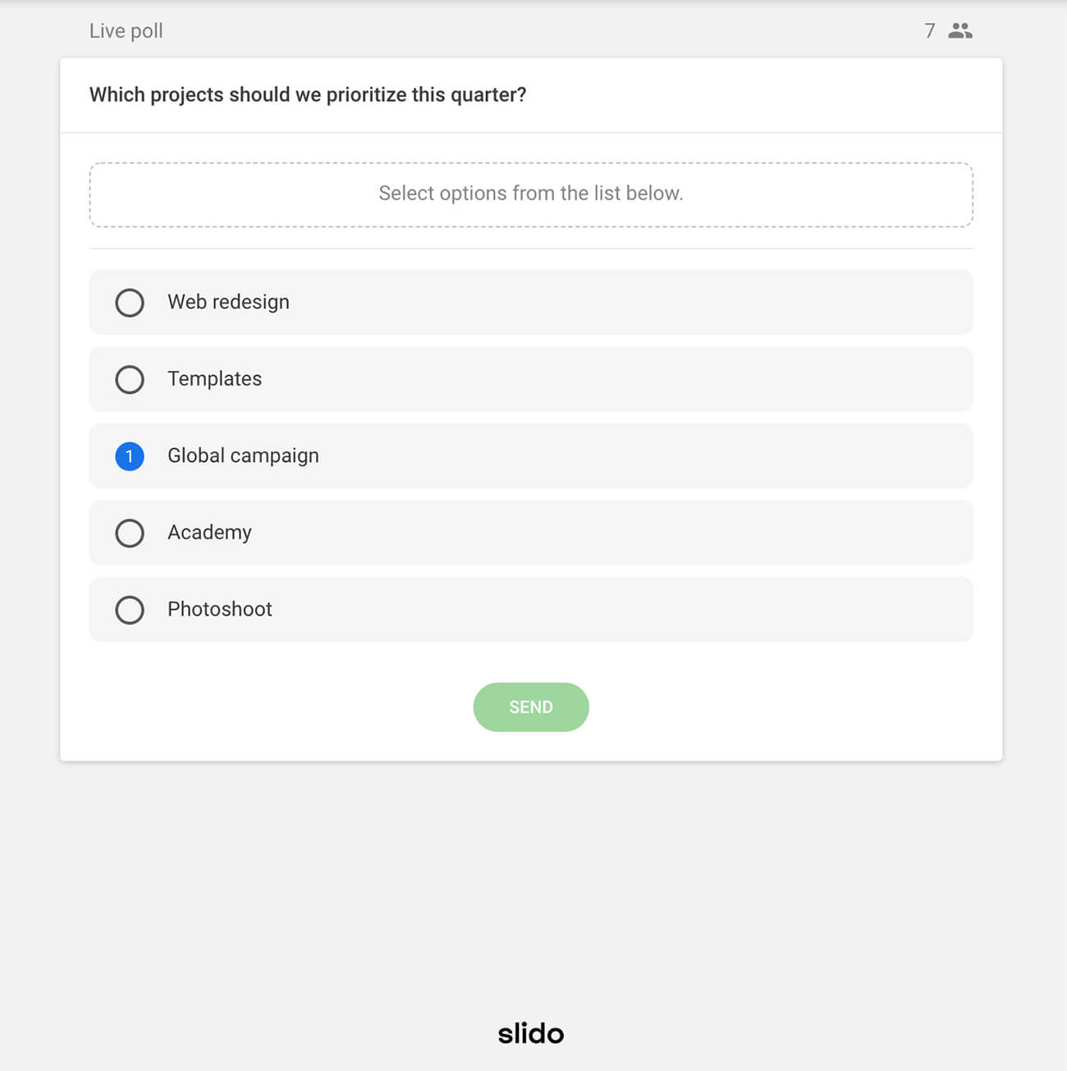Click the Live poll header label
Image resolution: width=1067 pixels, height=1071 pixels.
(126, 31)
